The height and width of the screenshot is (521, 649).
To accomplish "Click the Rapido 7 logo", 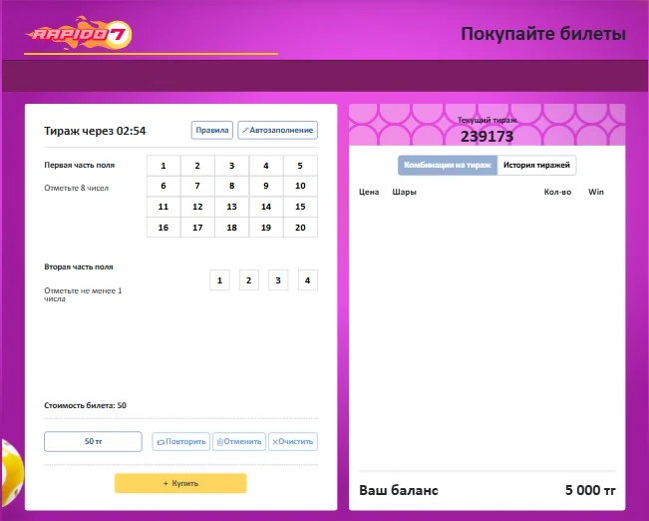I will [79, 33].
